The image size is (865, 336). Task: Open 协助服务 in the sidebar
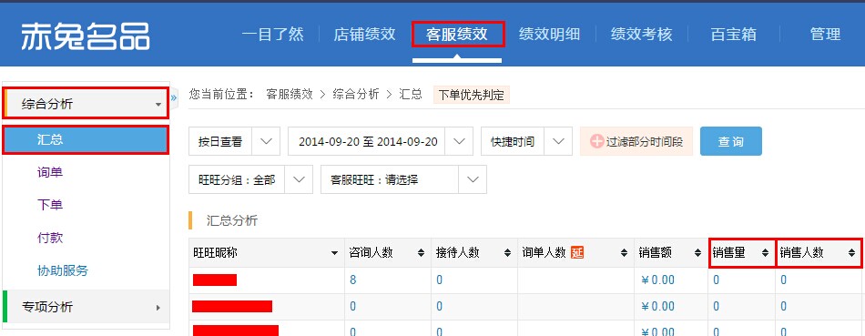[63, 271]
